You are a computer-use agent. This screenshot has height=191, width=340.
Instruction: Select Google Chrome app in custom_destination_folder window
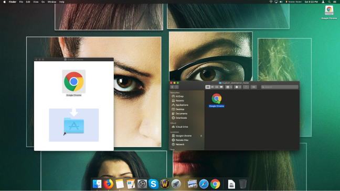(216, 98)
